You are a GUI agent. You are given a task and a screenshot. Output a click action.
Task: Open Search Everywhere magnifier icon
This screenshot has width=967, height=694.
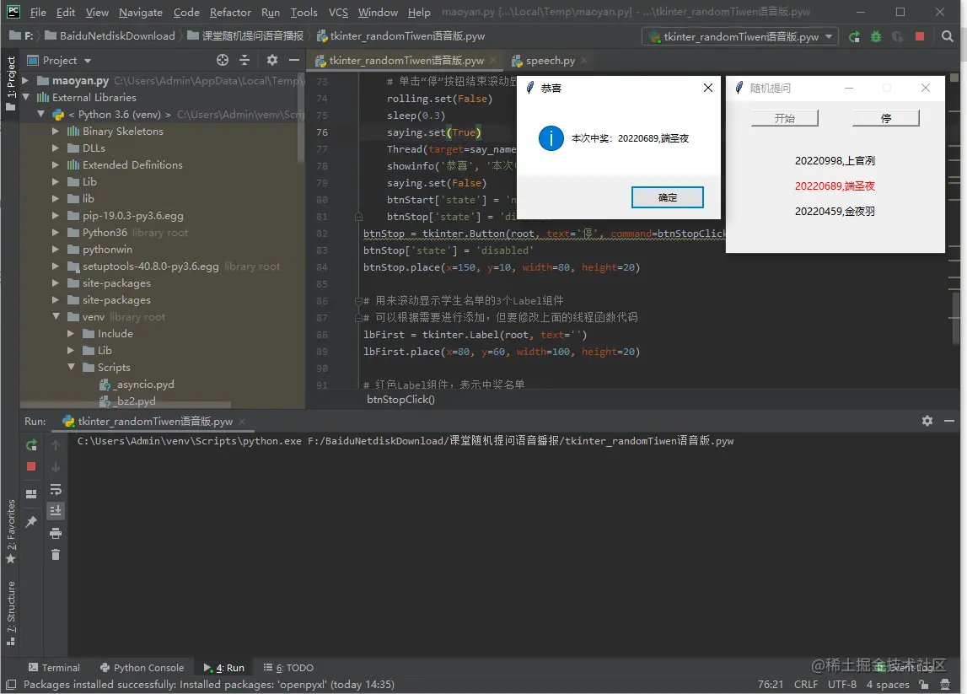pos(948,36)
